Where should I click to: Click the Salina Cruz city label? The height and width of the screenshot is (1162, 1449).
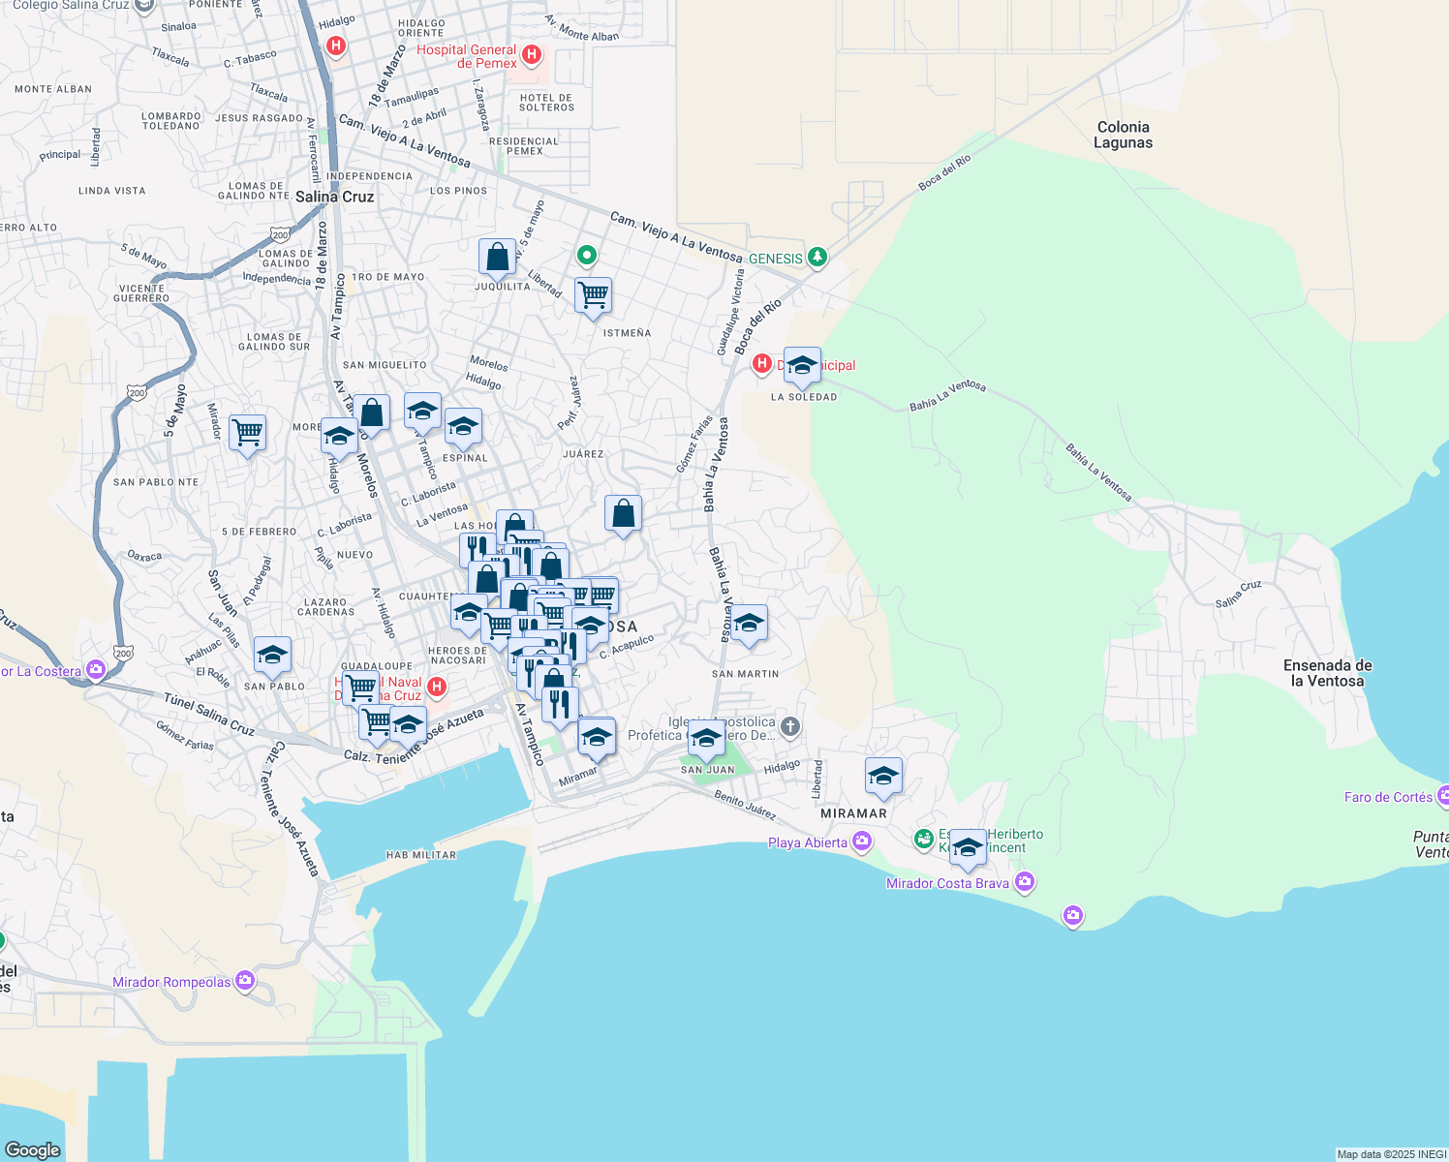click(333, 197)
